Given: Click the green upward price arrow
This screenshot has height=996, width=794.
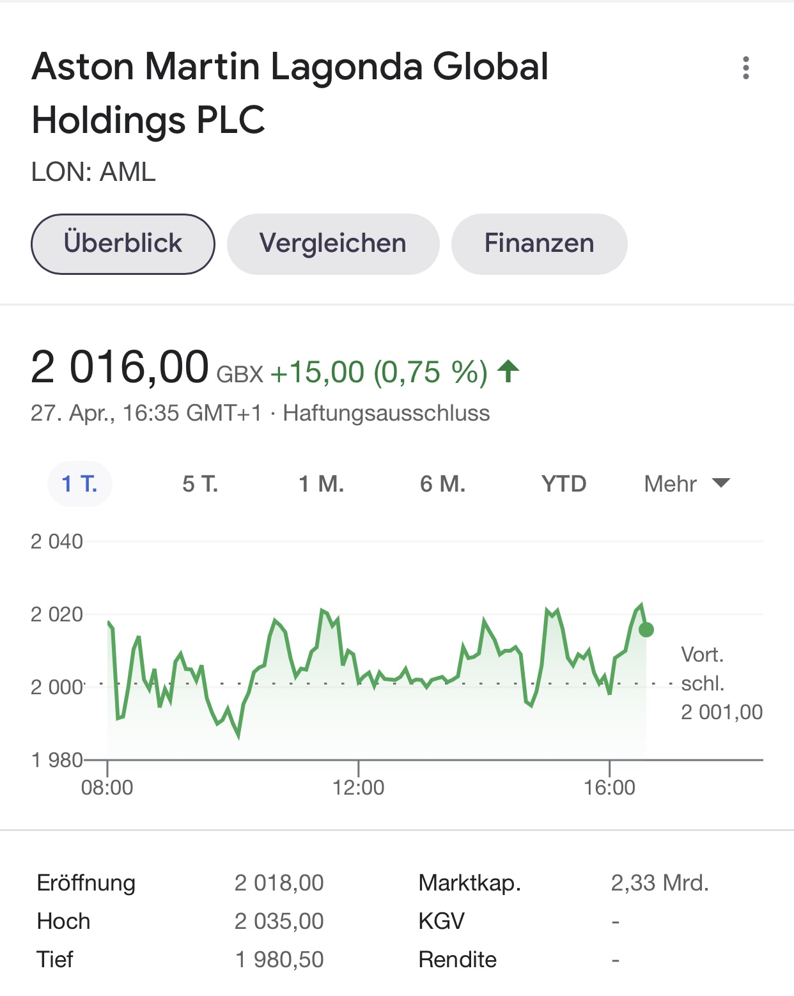Looking at the screenshot, I should 509,371.
